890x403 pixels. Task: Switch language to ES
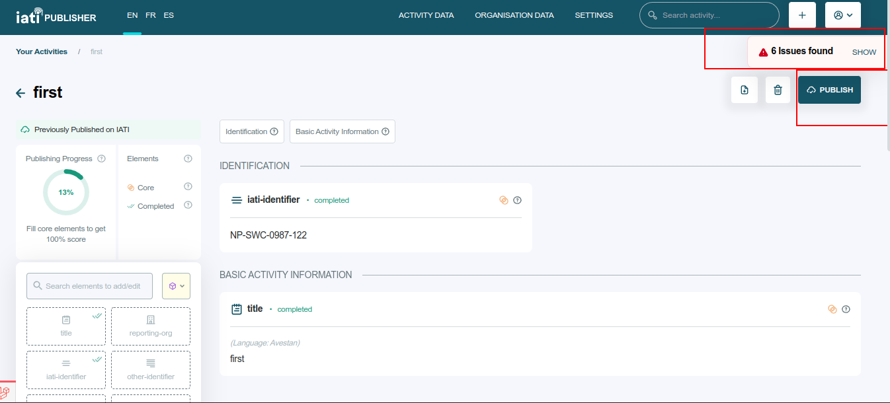(x=169, y=15)
